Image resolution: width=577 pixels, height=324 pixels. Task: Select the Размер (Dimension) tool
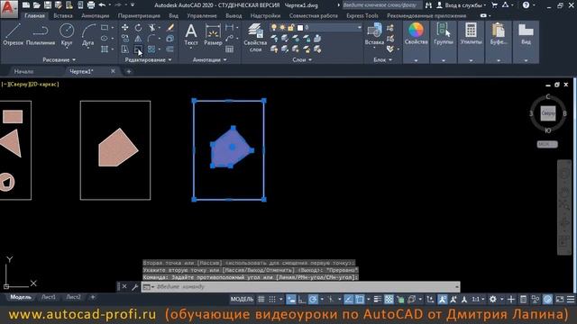click(213, 35)
